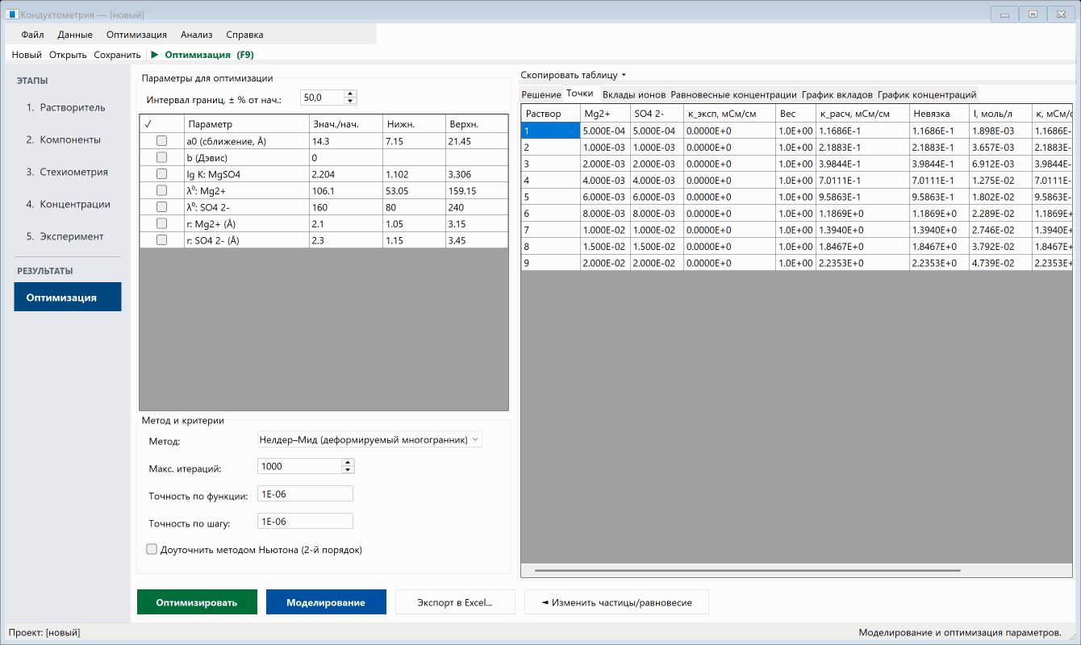Click the Невязка column header
The image size is (1081, 645).
click(939, 114)
